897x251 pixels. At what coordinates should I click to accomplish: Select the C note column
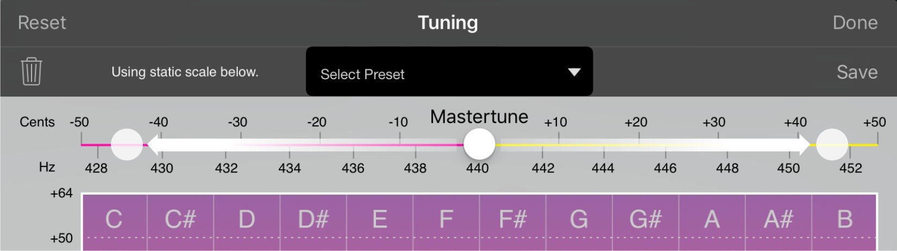[114, 222]
